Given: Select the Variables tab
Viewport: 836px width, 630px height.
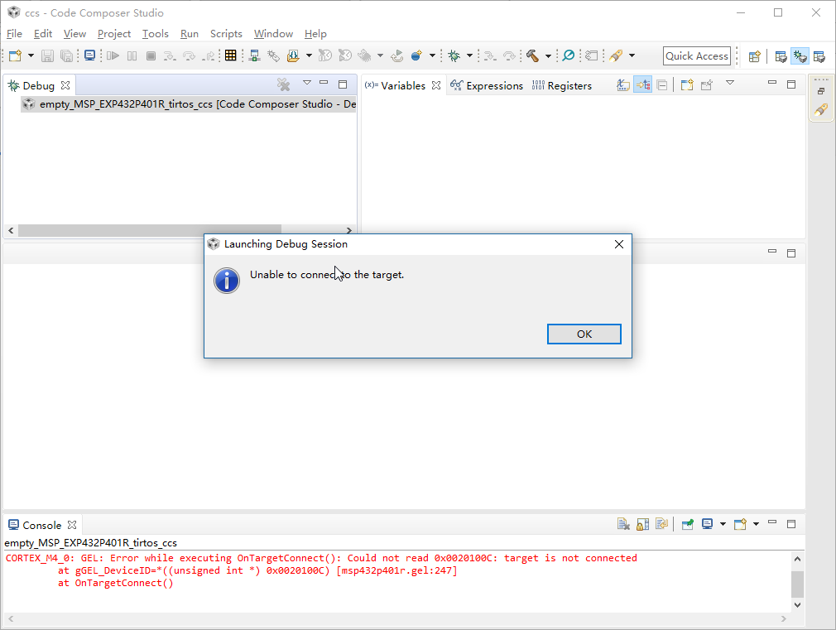Looking at the screenshot, I should [x=395, y=85].
